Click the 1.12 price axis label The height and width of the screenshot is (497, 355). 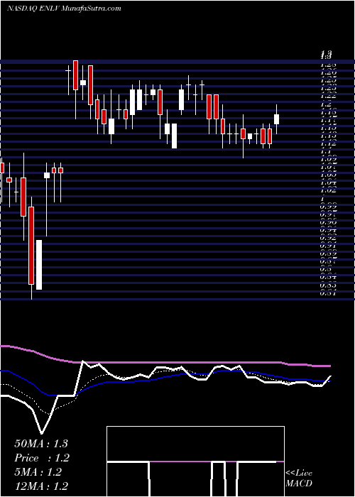pos(329,145)
